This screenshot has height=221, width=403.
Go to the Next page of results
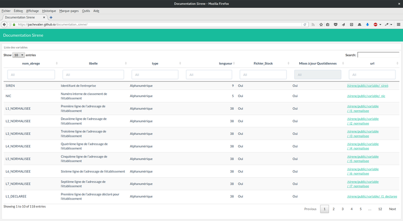[x=392, y=209]
